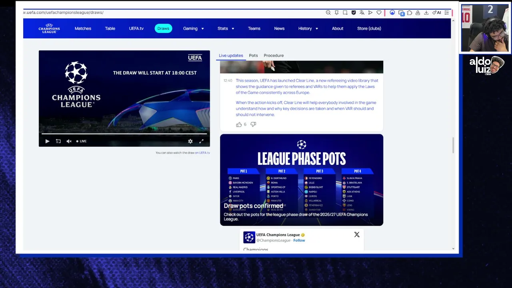Jump to LIVE in the video player
The width and height of the screenshot is (512, 288).
tap(81, 141)
